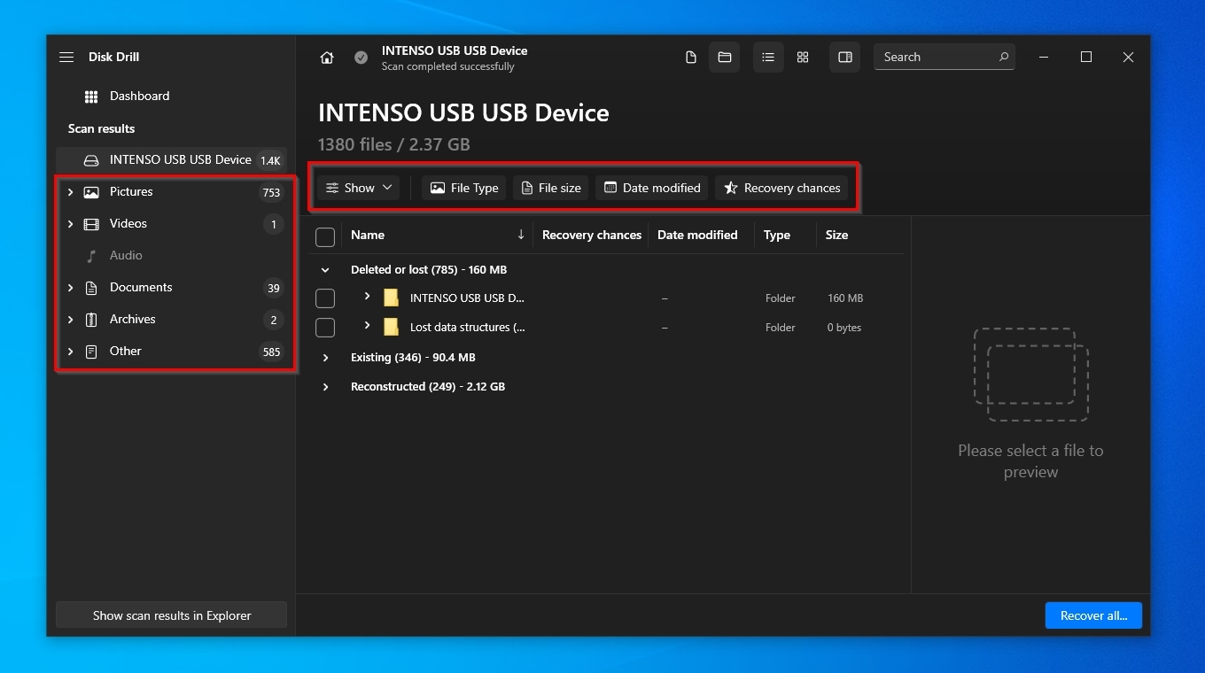Click the 160 MB size cell

pyautogui.click(x=845, y=298)
